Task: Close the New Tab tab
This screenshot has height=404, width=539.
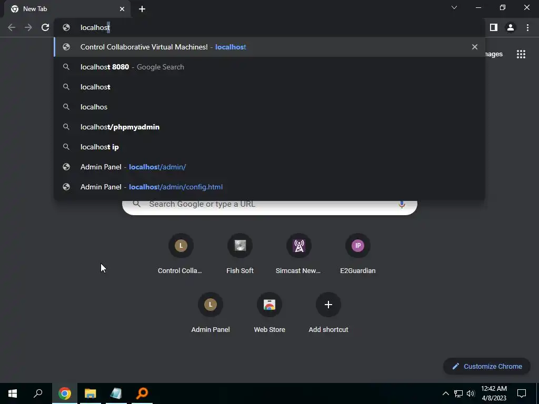Action: 122,9
